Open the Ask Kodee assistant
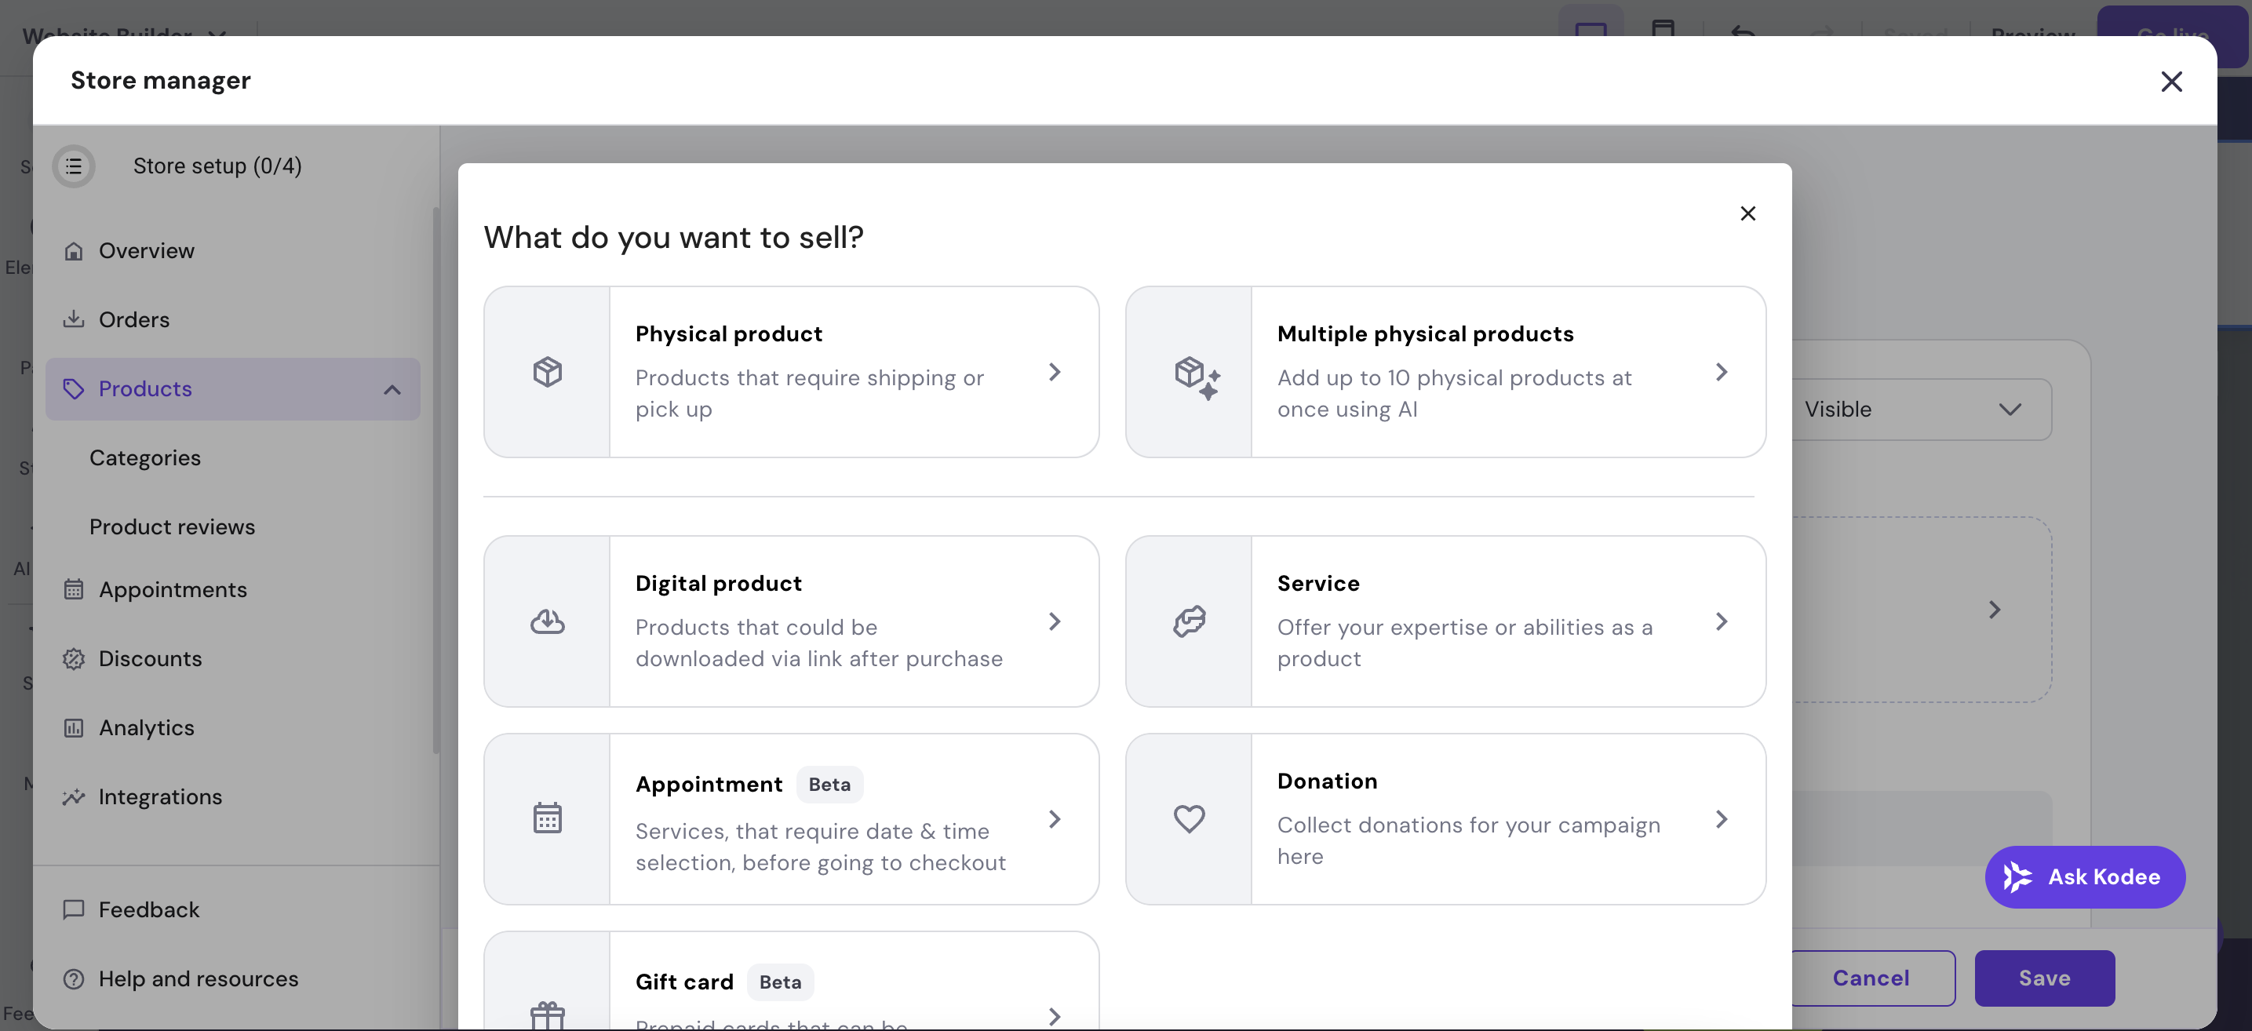2252x1031 pixels. point(2084,876)
